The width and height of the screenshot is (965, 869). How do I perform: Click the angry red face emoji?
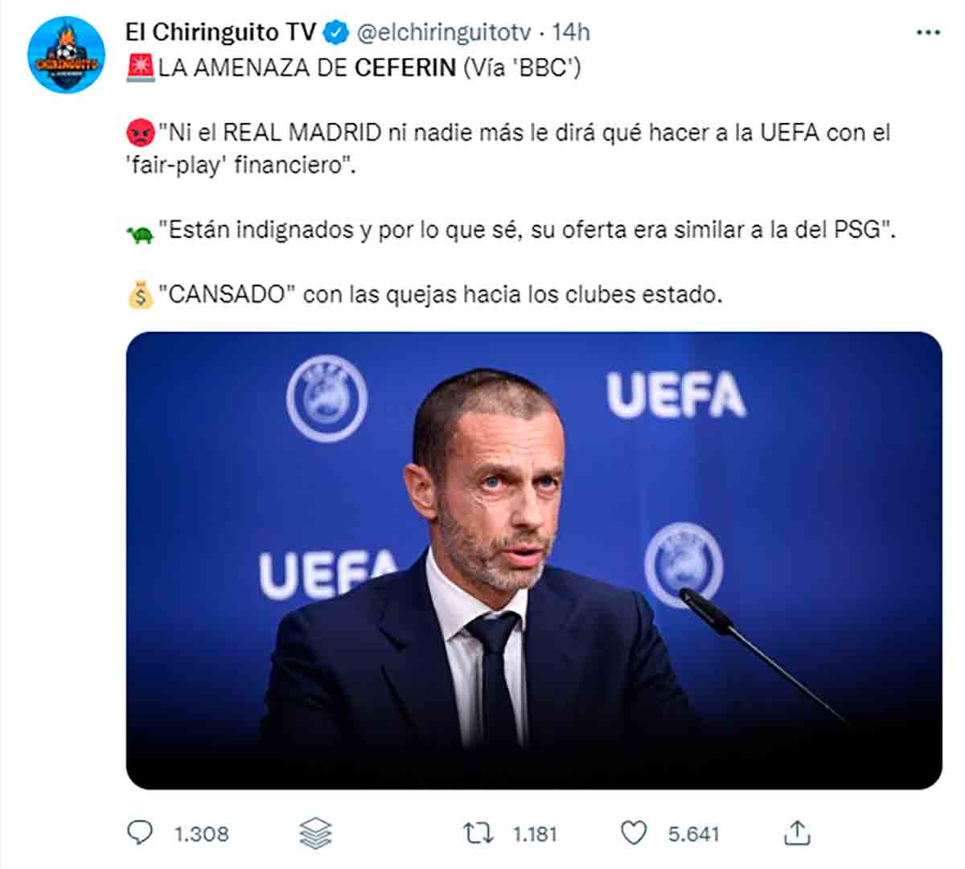141,130
